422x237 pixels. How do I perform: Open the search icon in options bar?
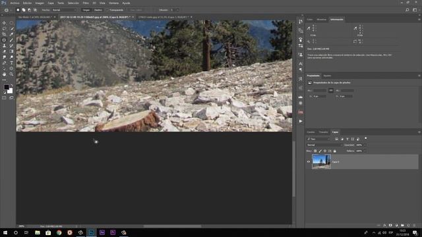(407, 10)
